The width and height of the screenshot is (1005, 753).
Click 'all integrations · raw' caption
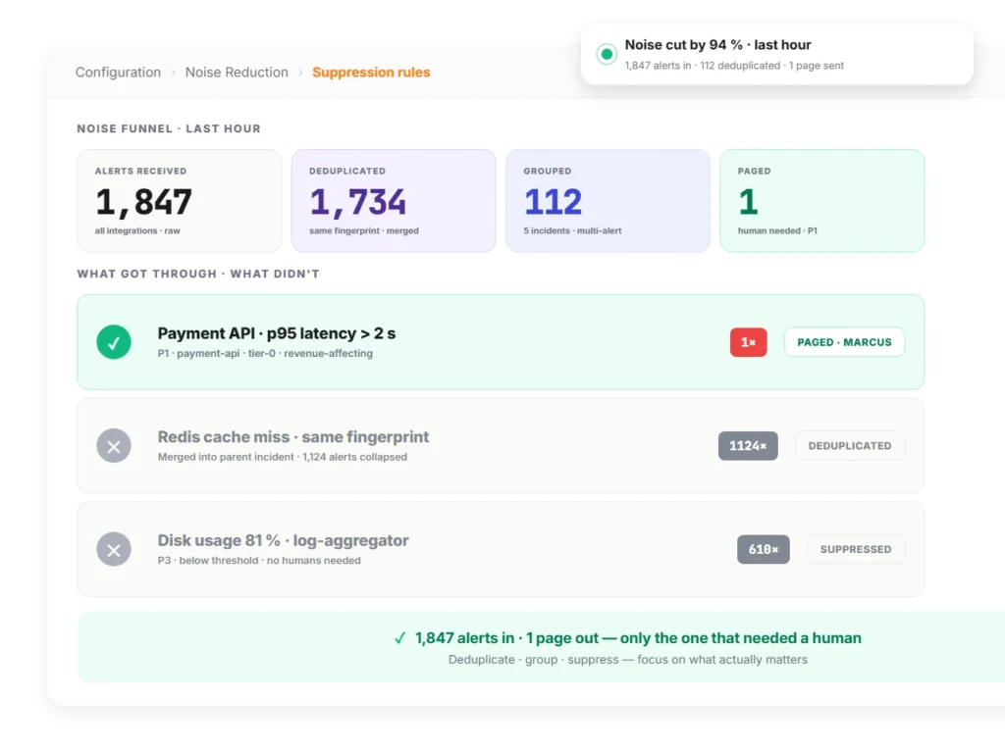click(x=137, y=230)
